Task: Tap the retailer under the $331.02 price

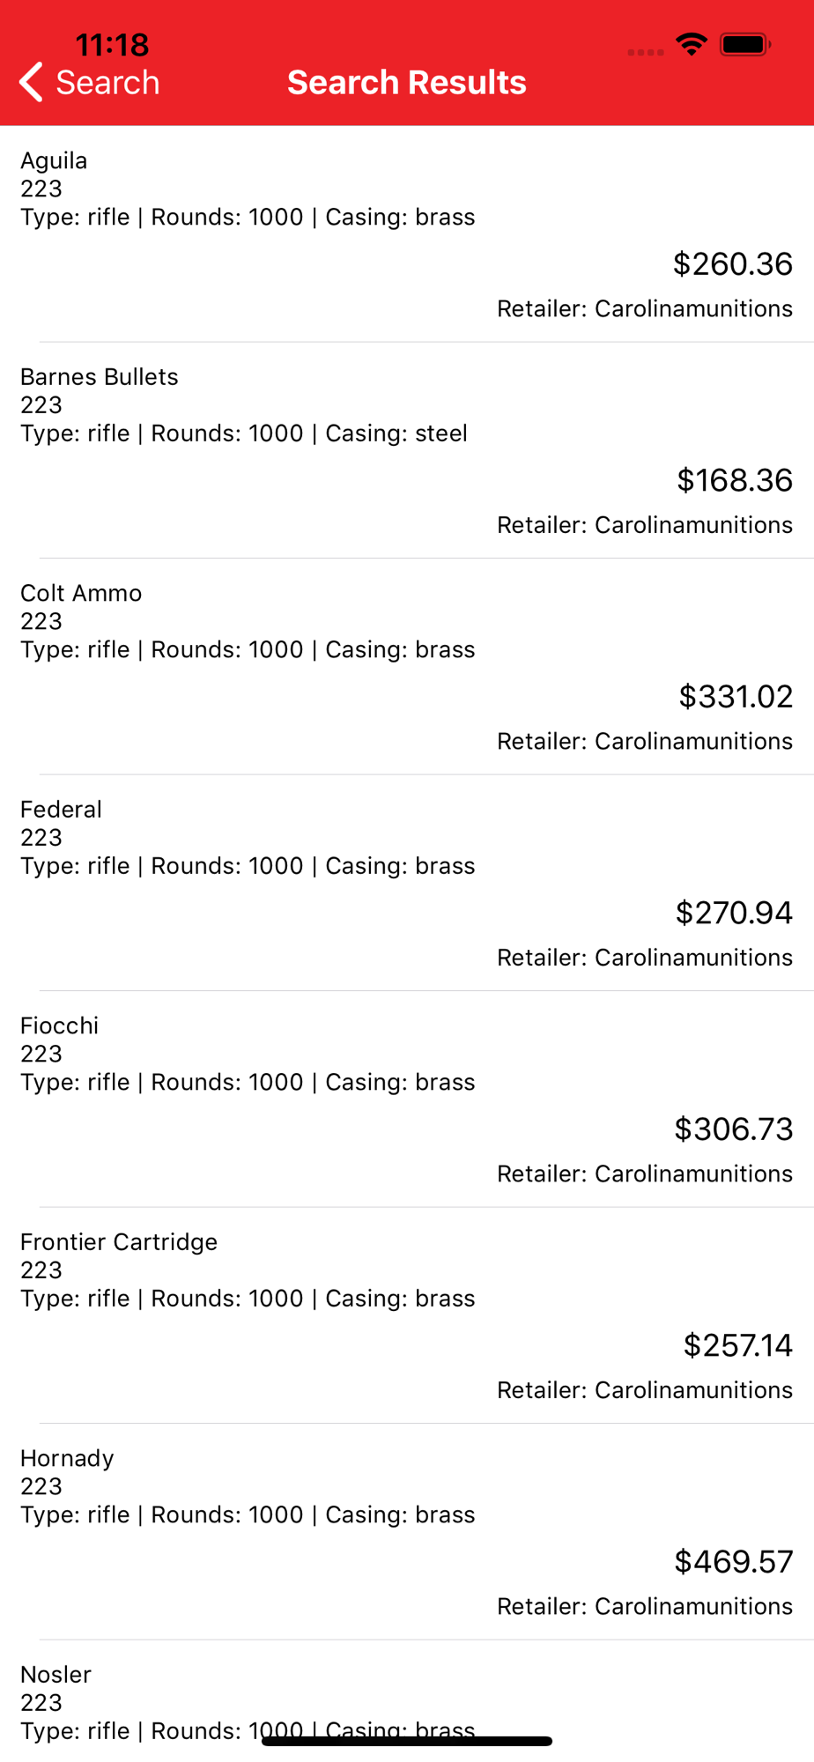Action: click(x=645, y=741)
